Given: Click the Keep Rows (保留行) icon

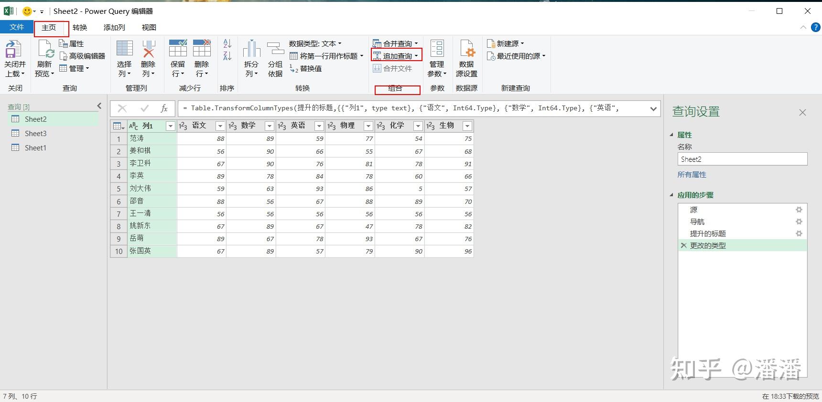Looking at the screenshot, I should (x=178, y=49).
